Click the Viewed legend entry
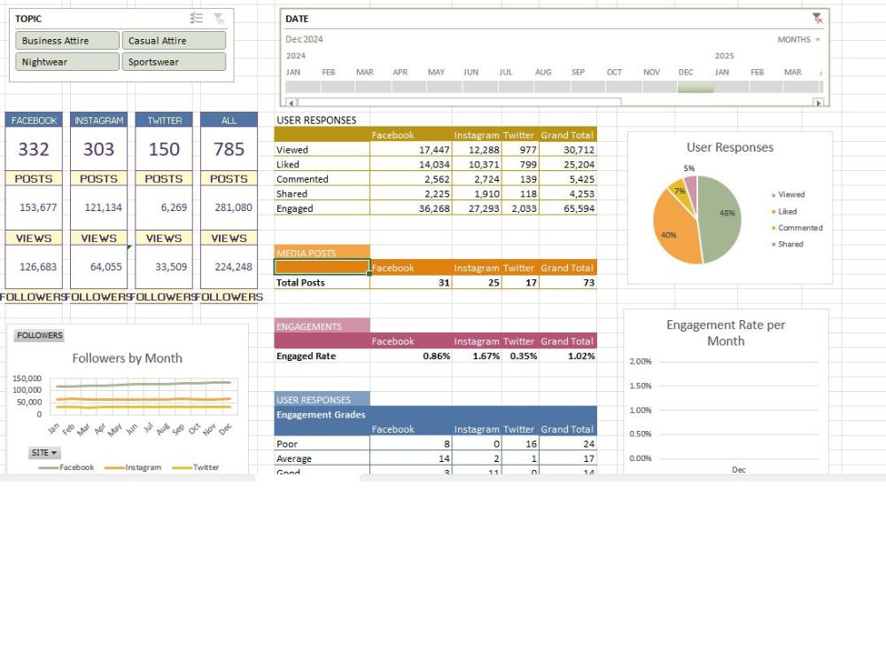Image resolution: width=886 pixels, height=665 pixels. tap(789, 194)
